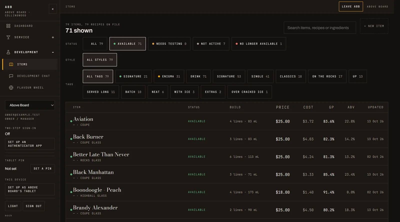Filter by Drink 71 tag
This screenshot has width=400, height=222.
click(198, 76)
